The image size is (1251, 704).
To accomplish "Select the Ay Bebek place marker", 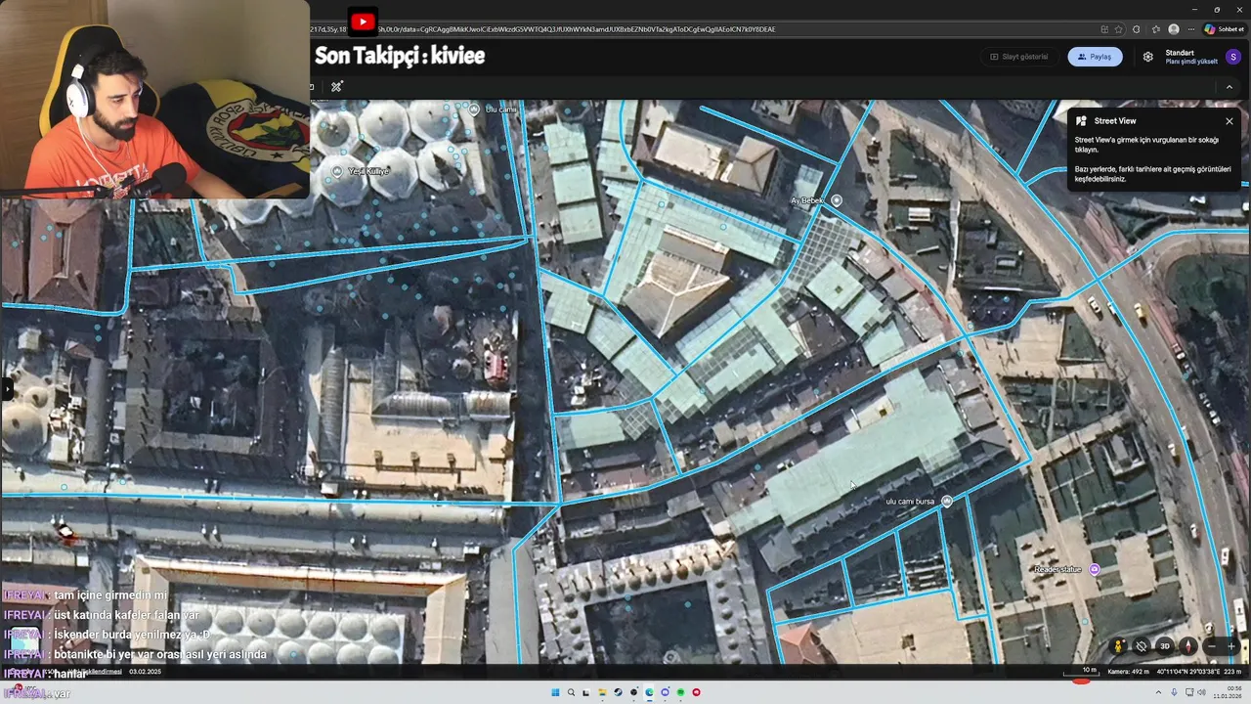I will [x=837, y=200].
